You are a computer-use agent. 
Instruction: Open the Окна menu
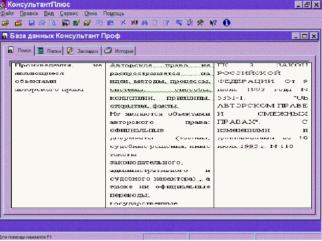point(91,13)
